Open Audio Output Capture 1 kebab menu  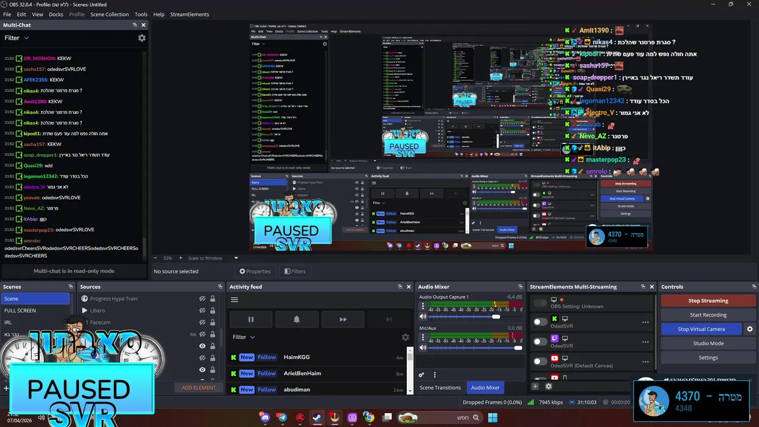point(423,307)
